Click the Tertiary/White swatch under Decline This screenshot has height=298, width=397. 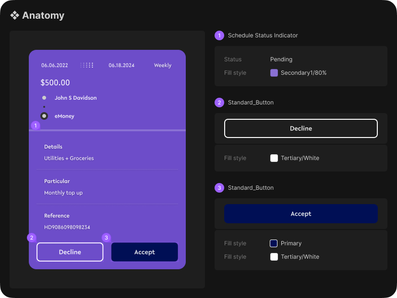(x=274, y=158)
